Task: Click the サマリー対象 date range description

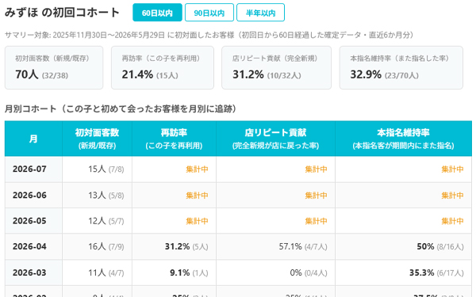Action: (x=209, y=35)
